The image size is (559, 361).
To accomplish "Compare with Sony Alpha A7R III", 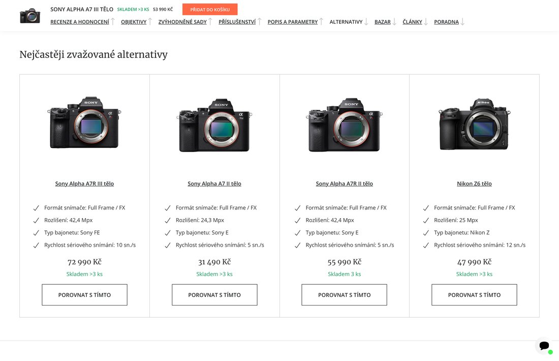I will [84, 295].
